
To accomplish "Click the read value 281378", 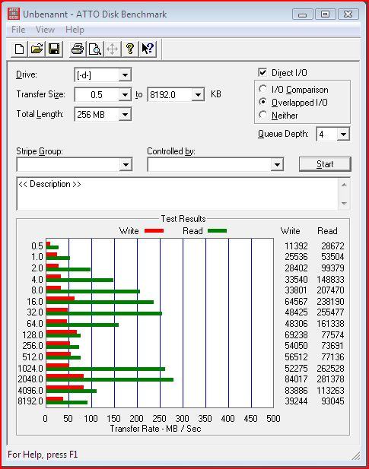I will pos(330,379).
